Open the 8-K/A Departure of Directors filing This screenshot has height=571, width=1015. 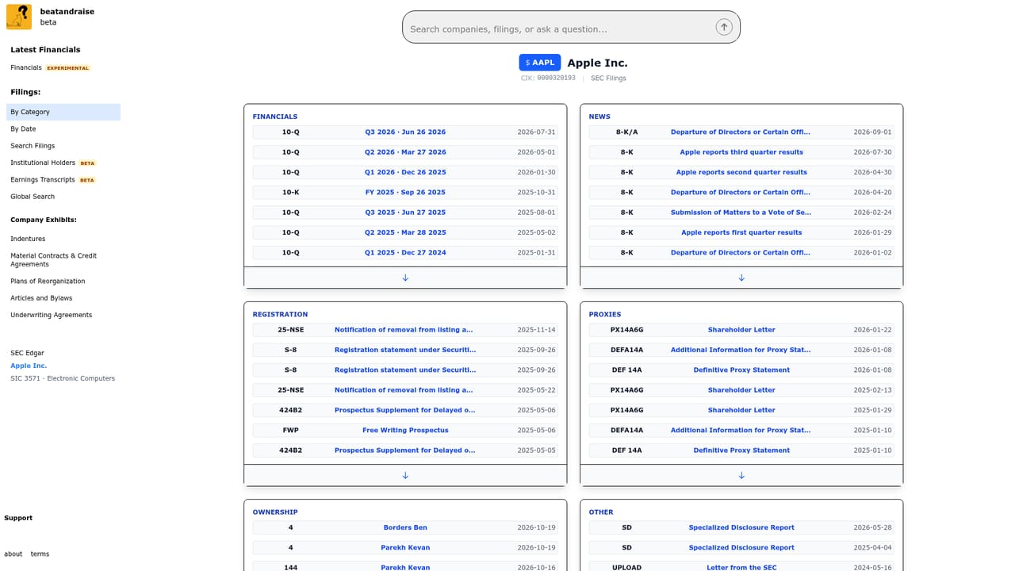coord(741,132)
